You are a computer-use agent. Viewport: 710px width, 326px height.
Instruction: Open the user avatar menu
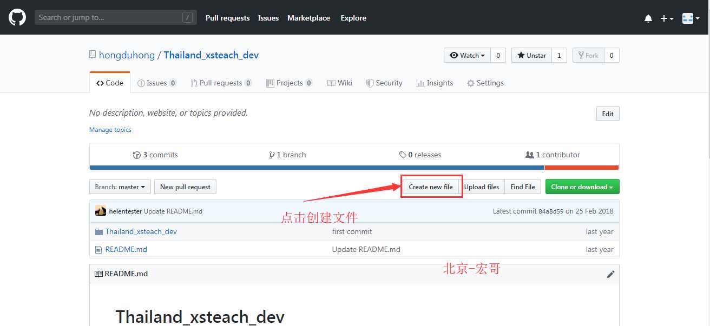coord(691,18)
